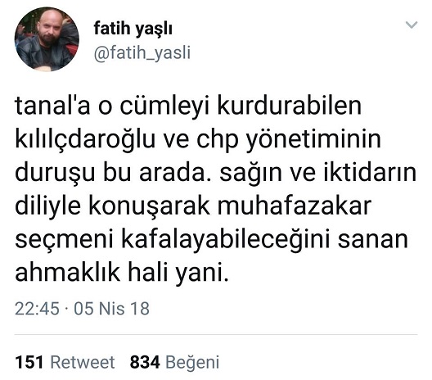
Task: Select the word tanal'a in tweet
Action: tap(52, 106)
